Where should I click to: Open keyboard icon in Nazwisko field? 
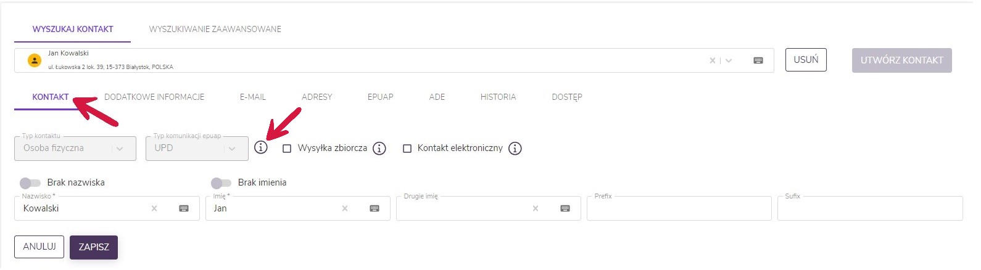(184, 208)
